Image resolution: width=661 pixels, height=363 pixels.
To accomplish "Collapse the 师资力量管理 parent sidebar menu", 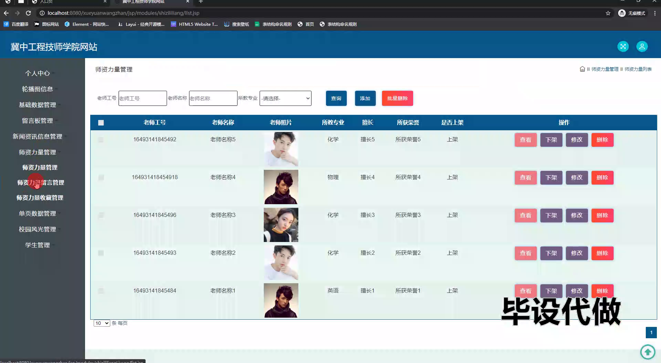I will [37, 152].
